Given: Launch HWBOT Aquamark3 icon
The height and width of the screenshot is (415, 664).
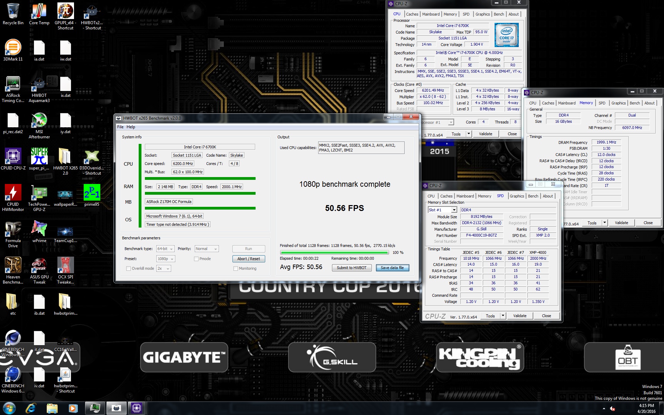Looking at the screenshot, I should point(39,89).
